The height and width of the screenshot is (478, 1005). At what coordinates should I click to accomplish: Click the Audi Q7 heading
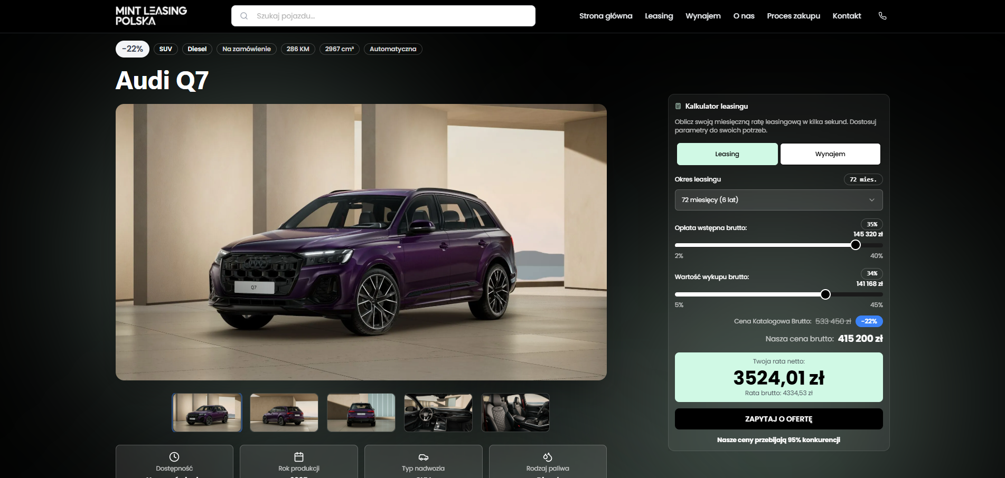pos(162,81)
